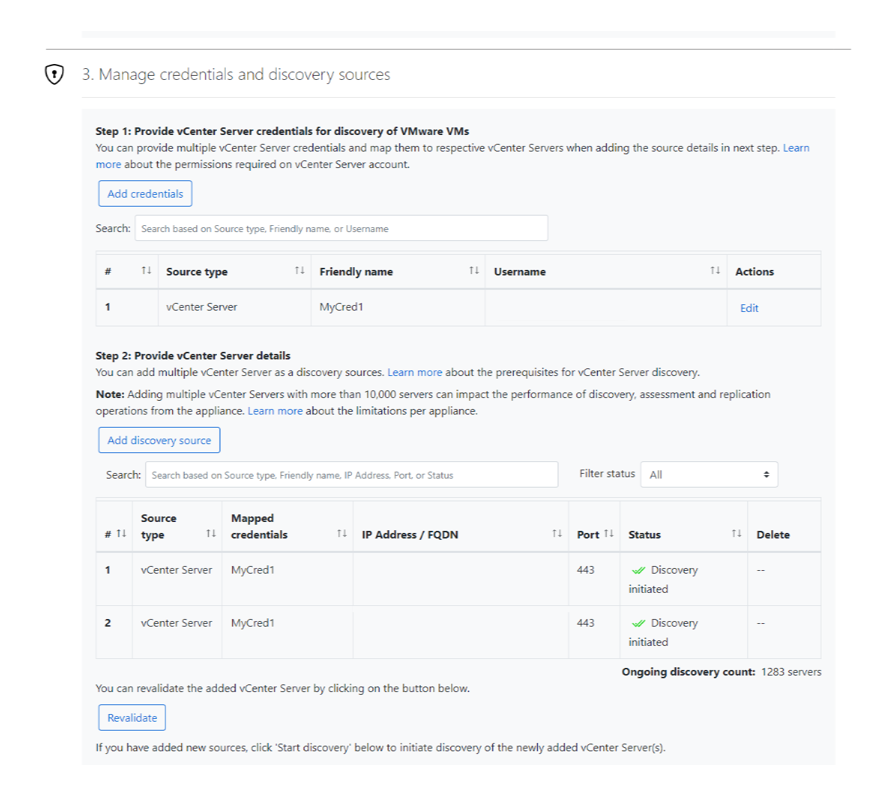Image resolution: width=887 pixels, height=796 pixels.
Task: Open the Filter status dropdown showing All
Action: [709, 474]
